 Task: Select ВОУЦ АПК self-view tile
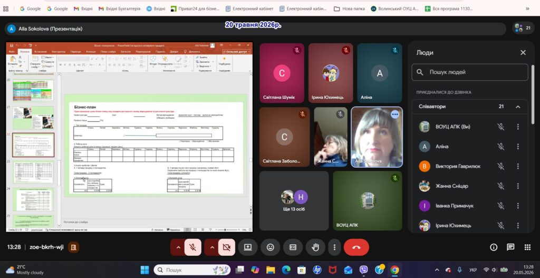coord(368,201)
